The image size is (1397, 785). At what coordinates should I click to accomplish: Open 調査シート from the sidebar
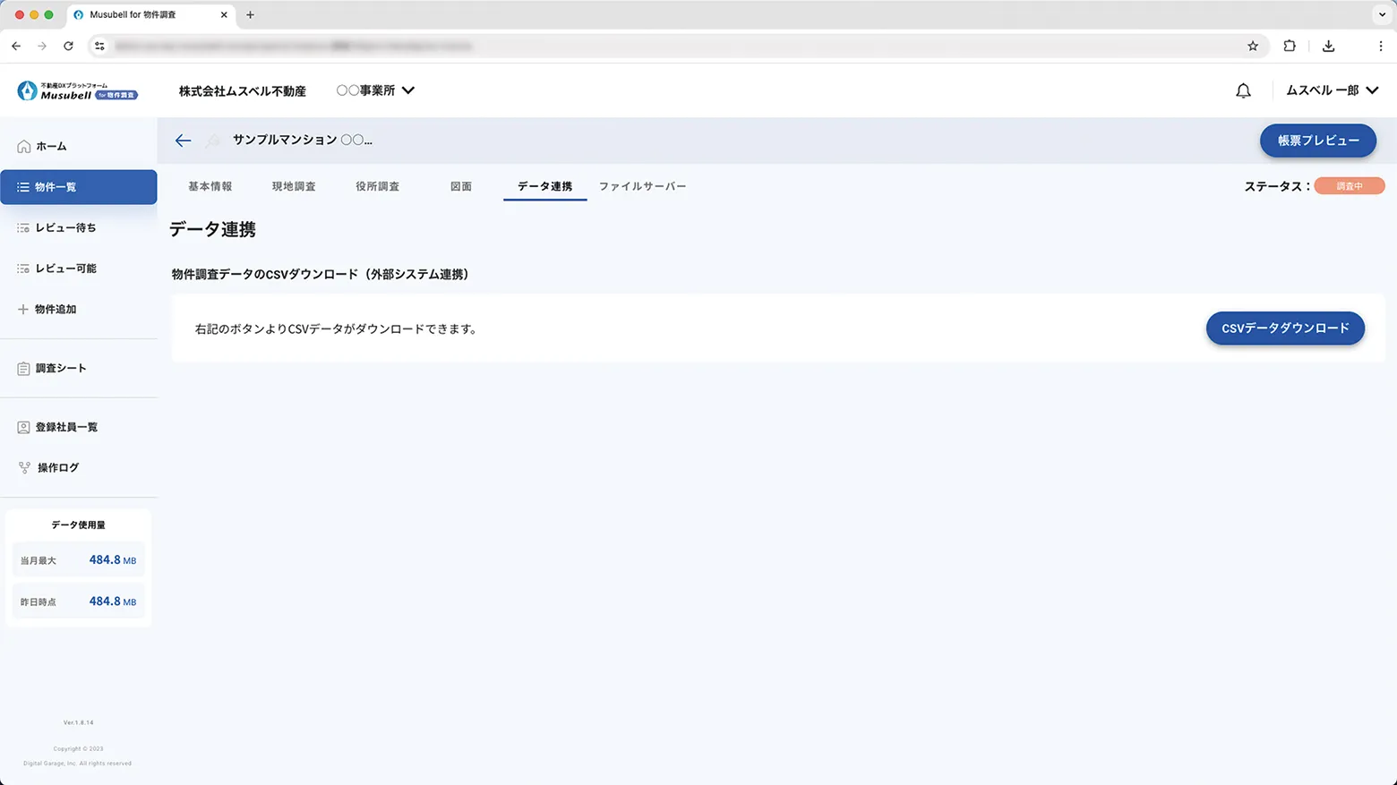pyautogui.click(x=59, y=367)
